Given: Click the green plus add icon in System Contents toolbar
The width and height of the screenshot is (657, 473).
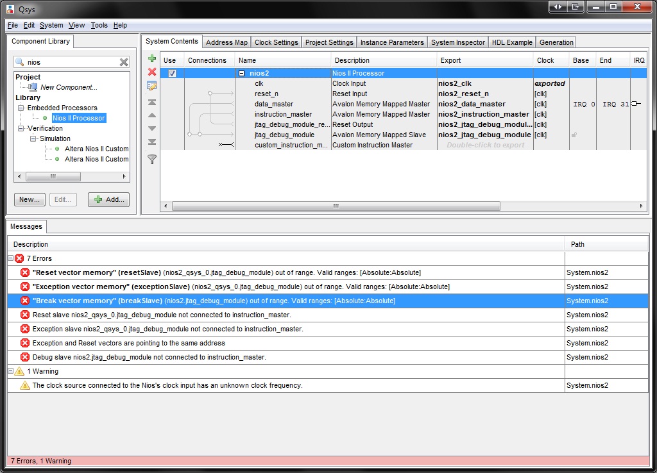Looking at the screenshot, I should click(x=152, y=58).
